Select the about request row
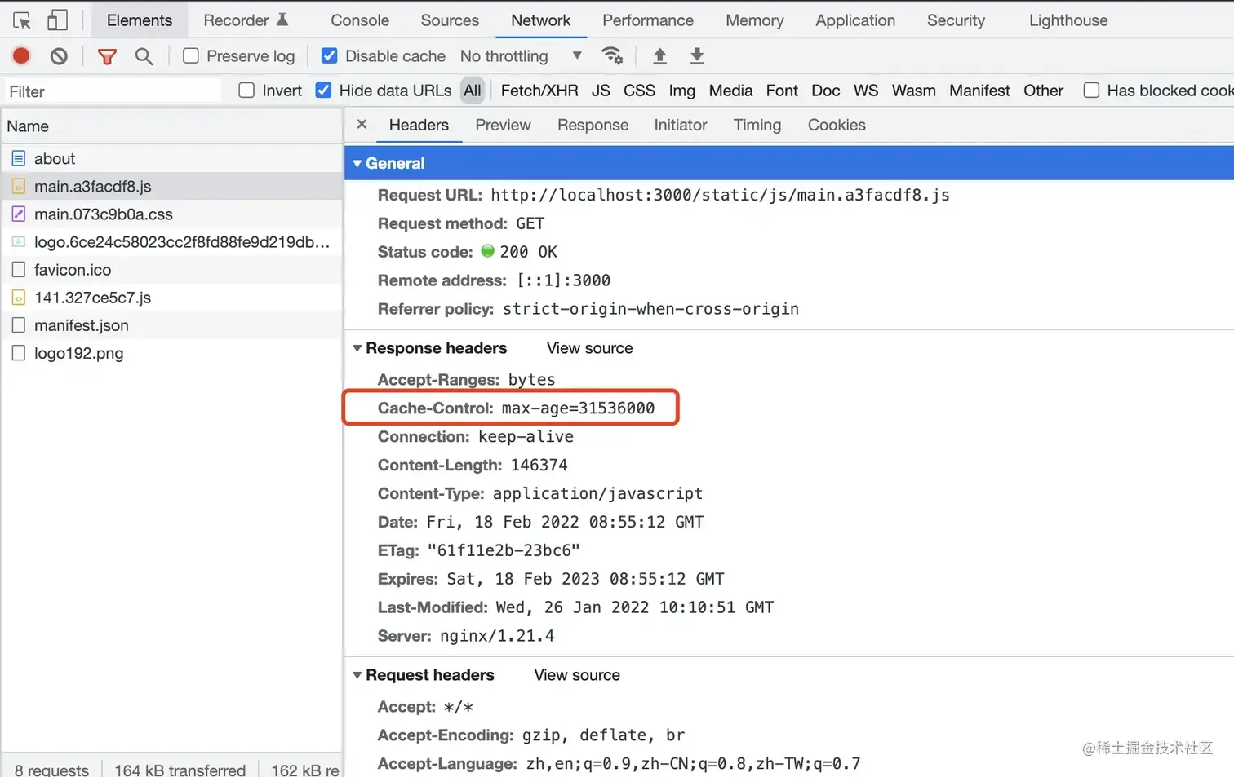Screen dimensions: 1234x777 point(171,158)
